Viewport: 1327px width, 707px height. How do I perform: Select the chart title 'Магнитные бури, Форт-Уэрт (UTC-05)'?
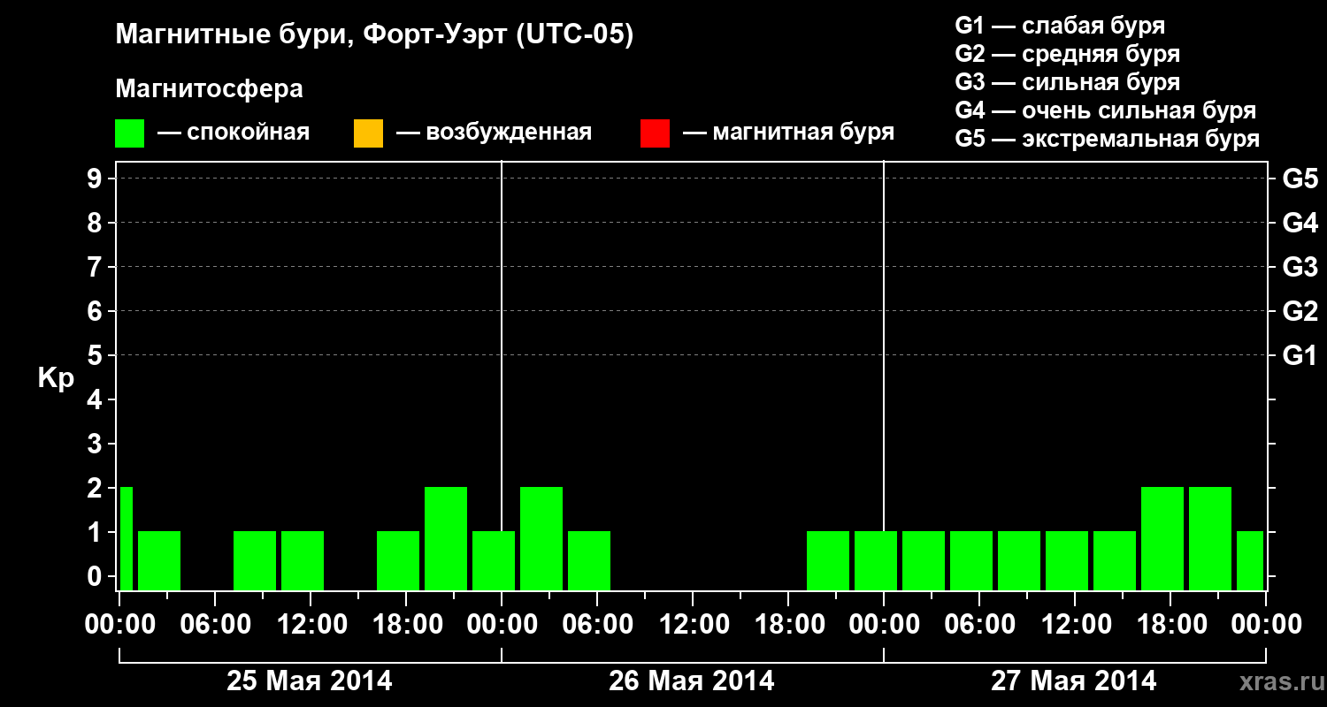375,35
